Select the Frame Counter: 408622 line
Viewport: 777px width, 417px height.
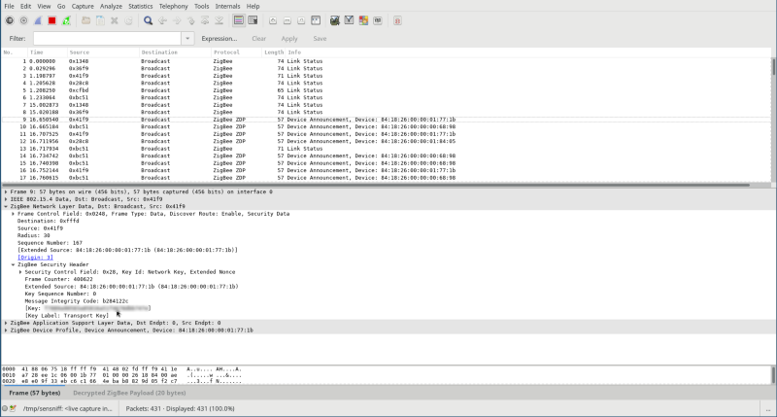58,279
